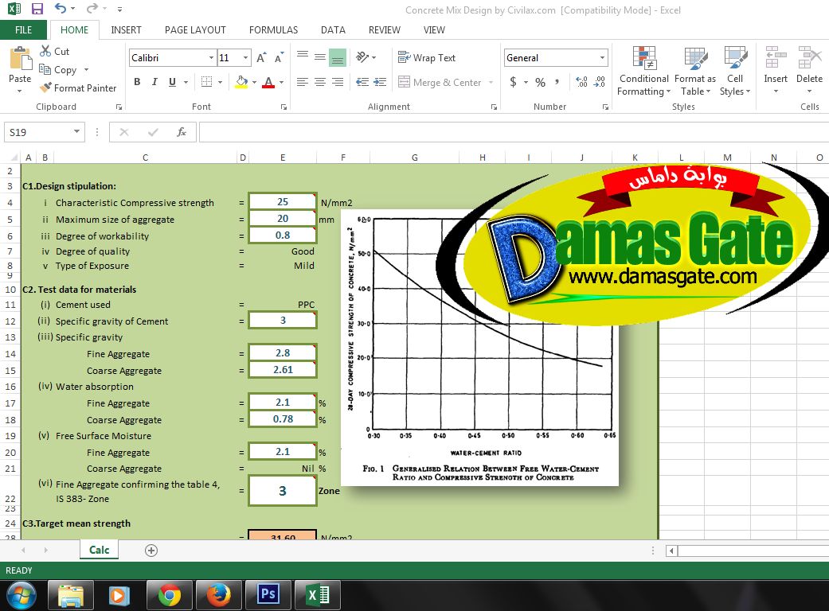
Task: Open Conditional Formatting dropdown
Action: [x=644, y=72]
